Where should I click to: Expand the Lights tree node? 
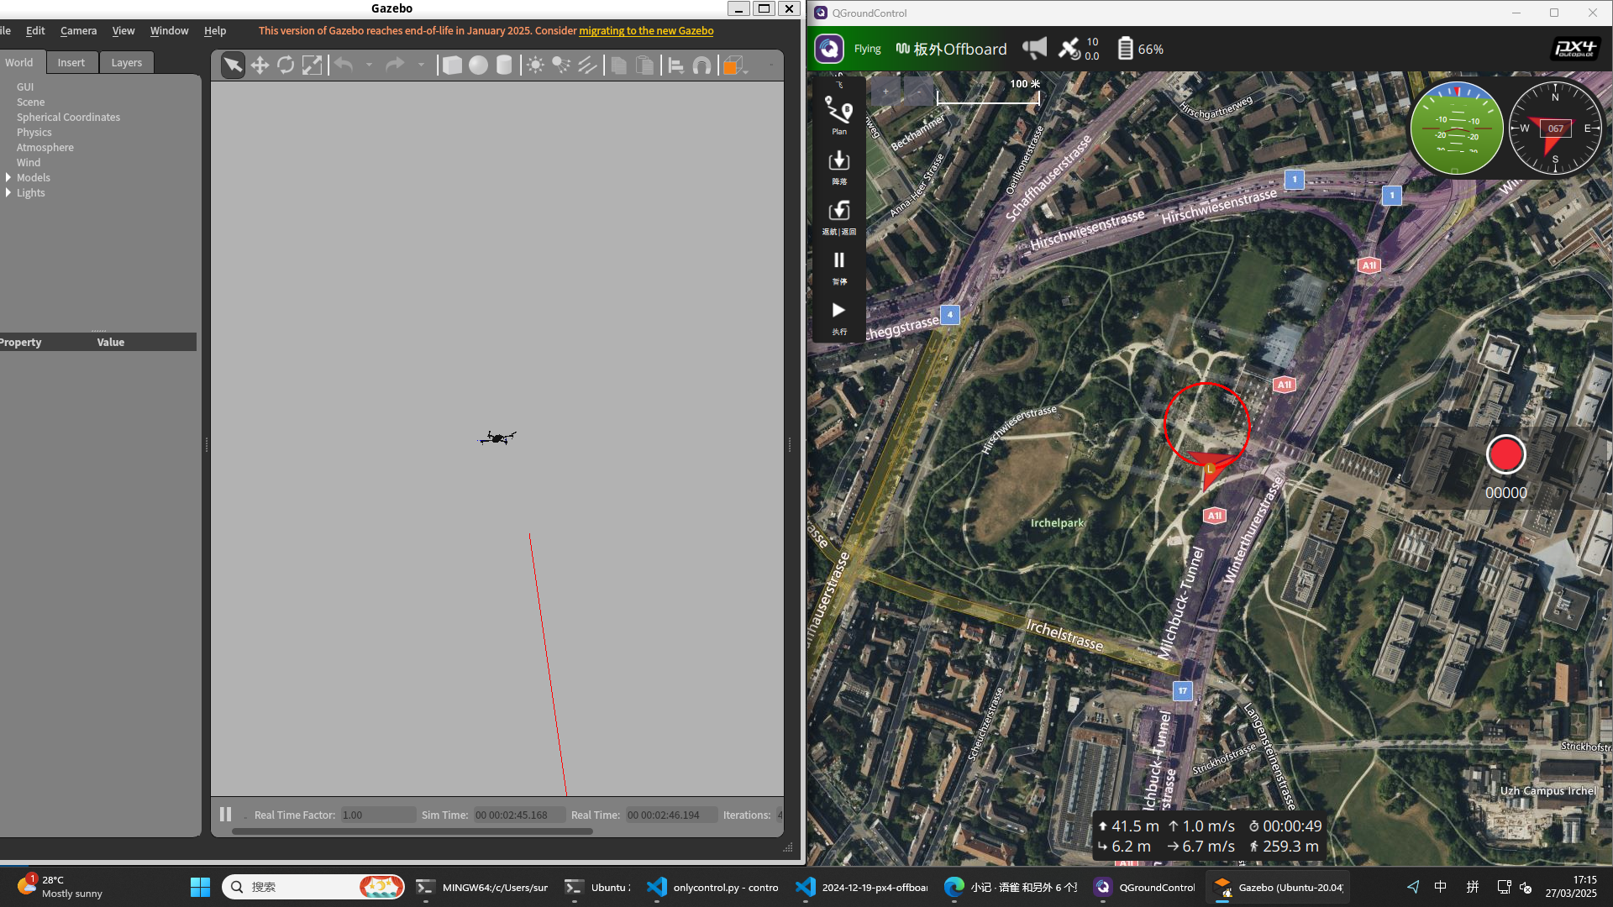tap(8, 192)
